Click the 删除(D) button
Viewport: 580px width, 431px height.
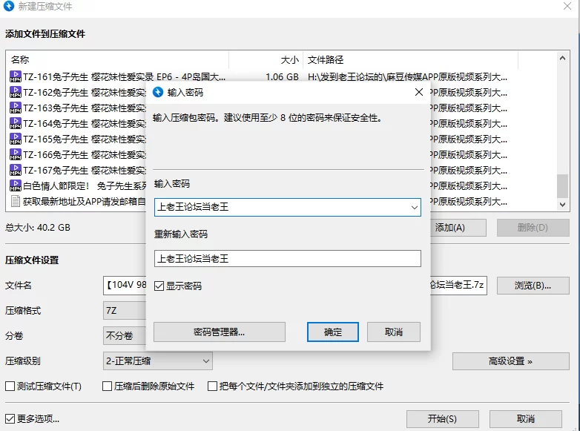(x=533, y=228)
